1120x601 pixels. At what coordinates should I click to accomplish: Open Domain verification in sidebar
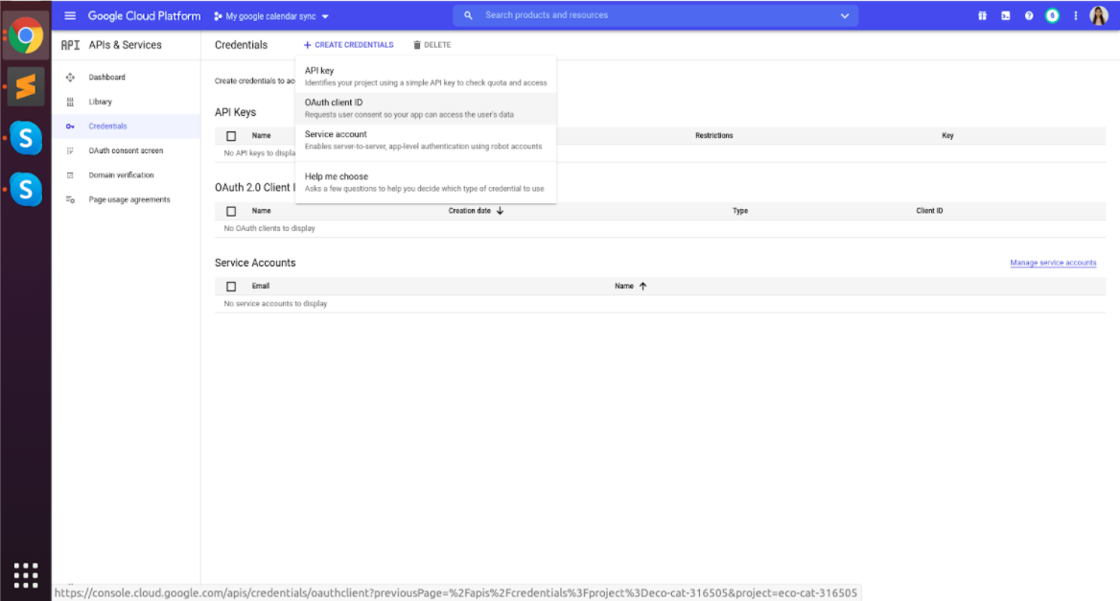[x=121, y=174]
